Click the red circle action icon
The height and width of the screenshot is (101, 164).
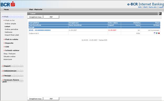159,33
